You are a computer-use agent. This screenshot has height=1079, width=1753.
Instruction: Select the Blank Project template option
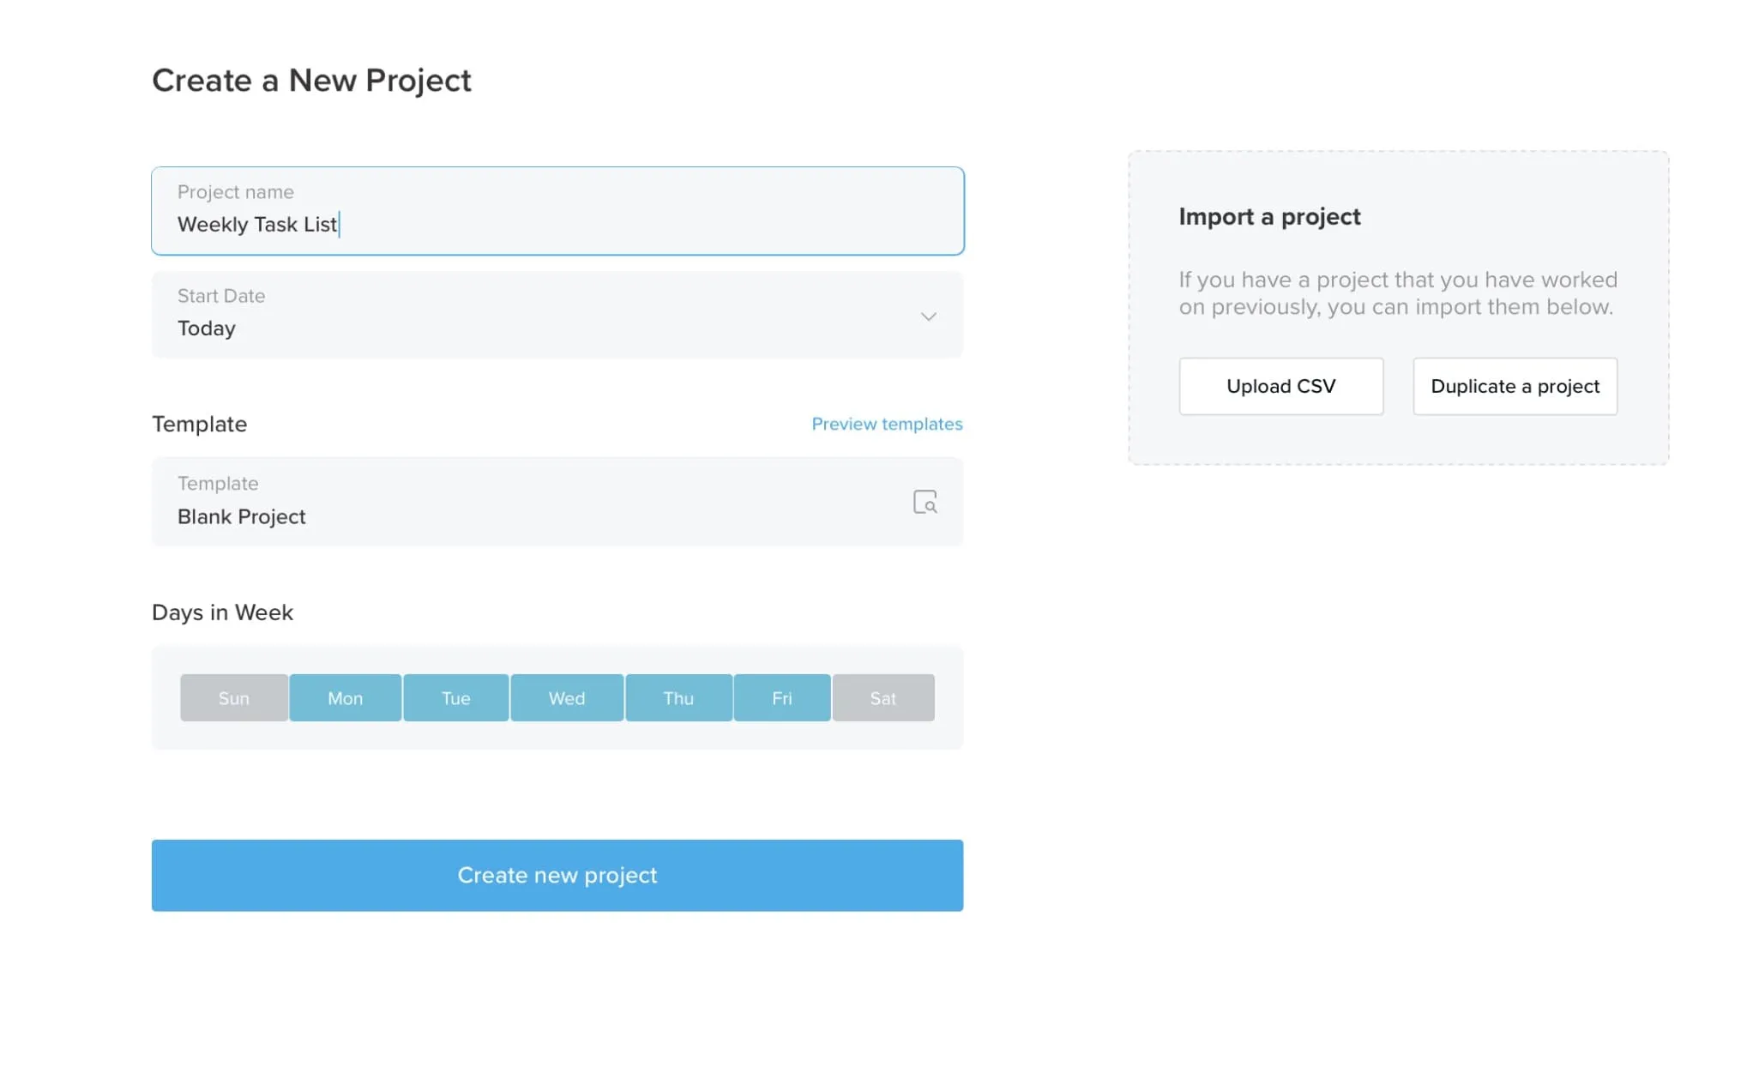click(x=557, y=501)
